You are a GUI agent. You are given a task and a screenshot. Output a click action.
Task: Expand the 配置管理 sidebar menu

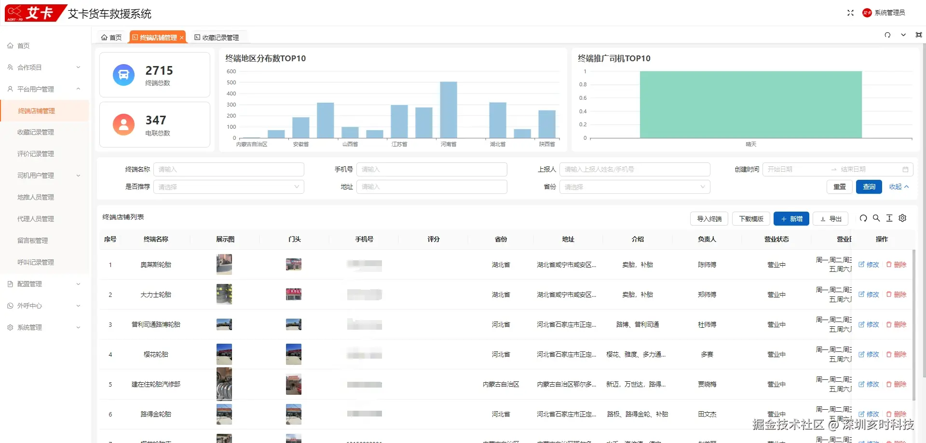click(x=44, y=284)
